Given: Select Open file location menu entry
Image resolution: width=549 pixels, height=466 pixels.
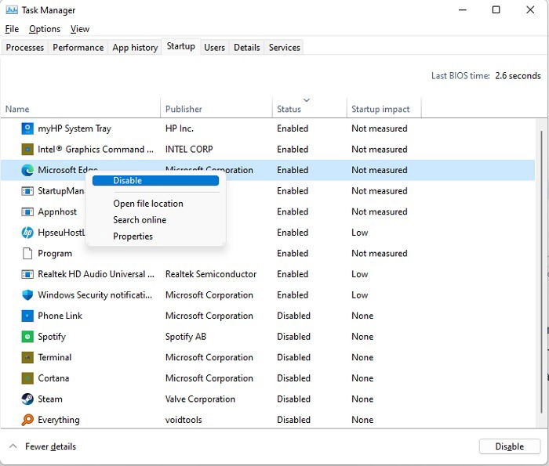Looking at the screenshot, I should [148, 204].
